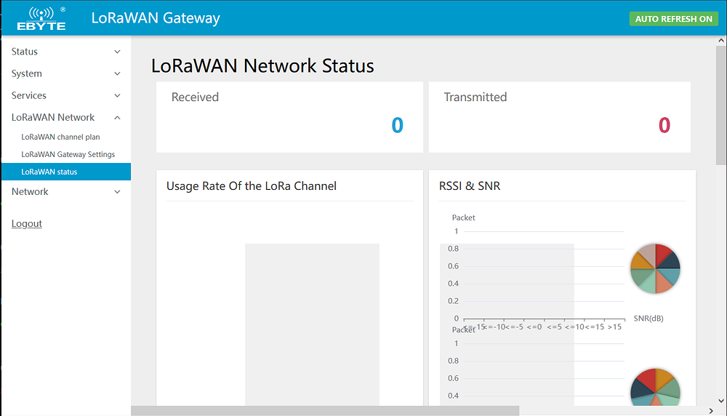The height and width of the screenshot is (416, 727).
Task: Open LoRaWAN Gateway Settings page
Action: pos(68,154)
